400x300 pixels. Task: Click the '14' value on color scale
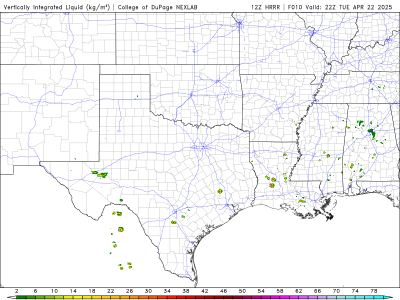pyautogui.click(x=73, y=291)
